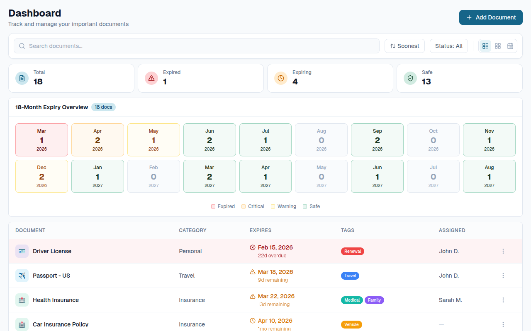Click the red Expired alert triangle icon
Viewport: 531px width, 331px height.
[x=151, y=78]
